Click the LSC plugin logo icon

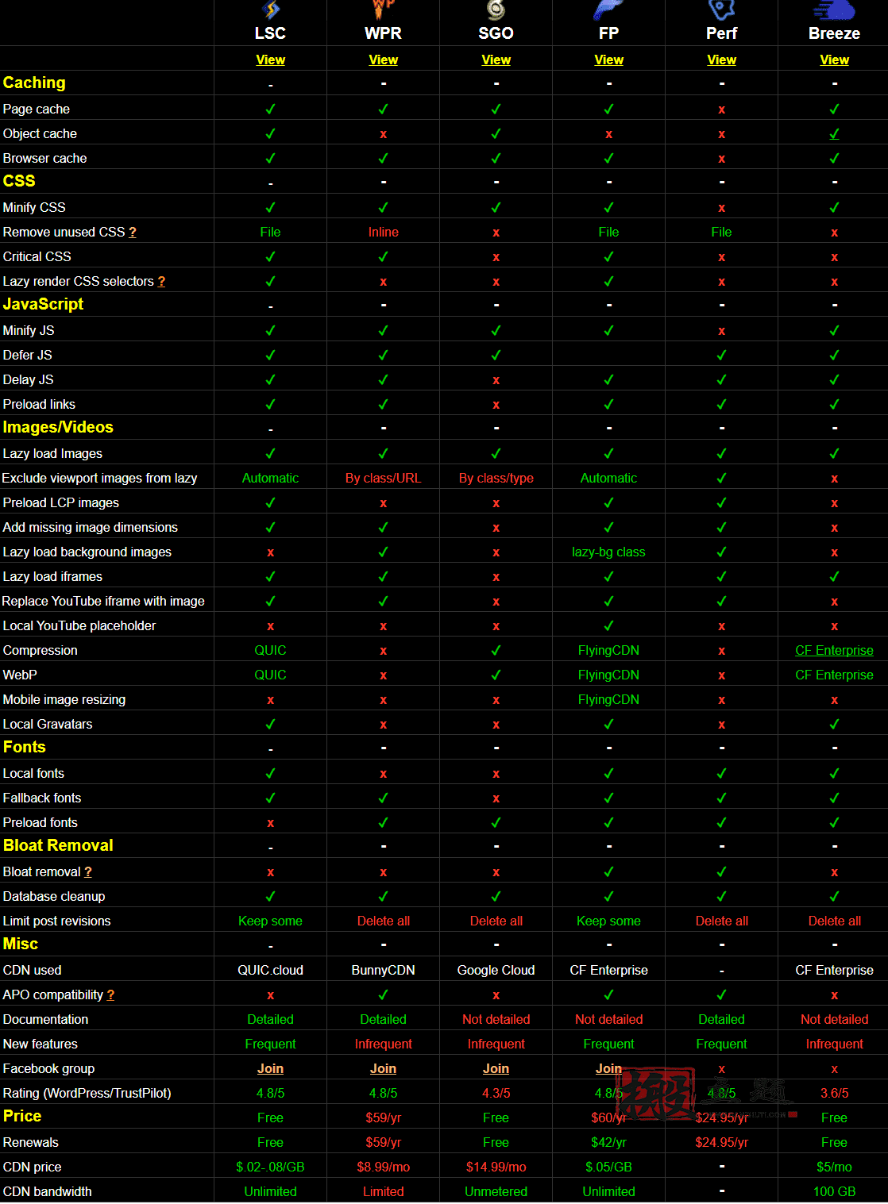tap(271, 10)
